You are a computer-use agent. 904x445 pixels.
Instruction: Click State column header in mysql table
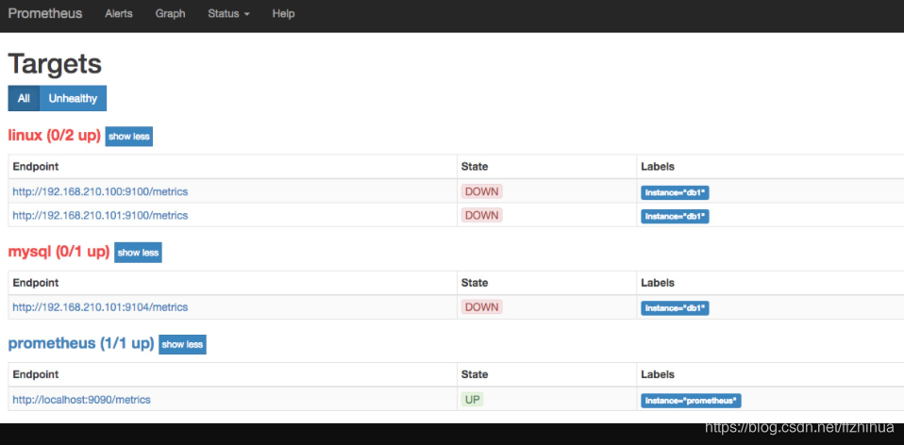click(475, 283)
